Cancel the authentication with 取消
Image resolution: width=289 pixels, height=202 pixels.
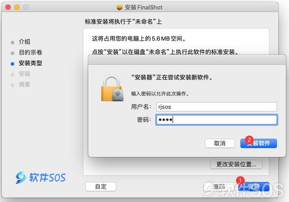tap(220, 143)
